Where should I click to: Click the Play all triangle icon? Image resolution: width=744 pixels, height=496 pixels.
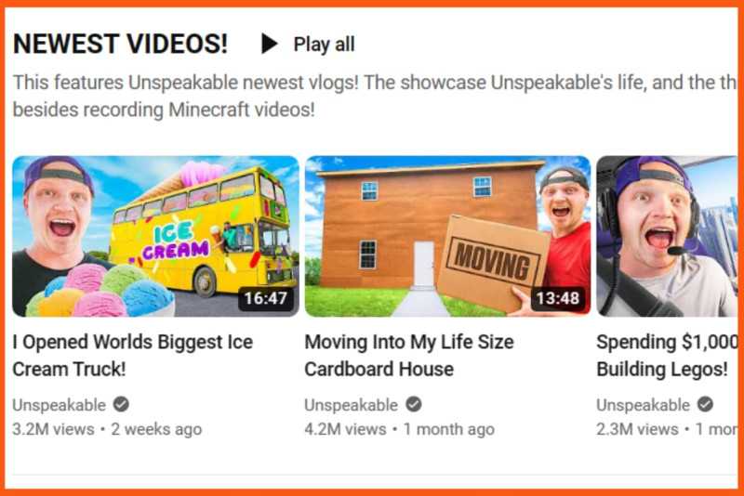coord(270,44)
